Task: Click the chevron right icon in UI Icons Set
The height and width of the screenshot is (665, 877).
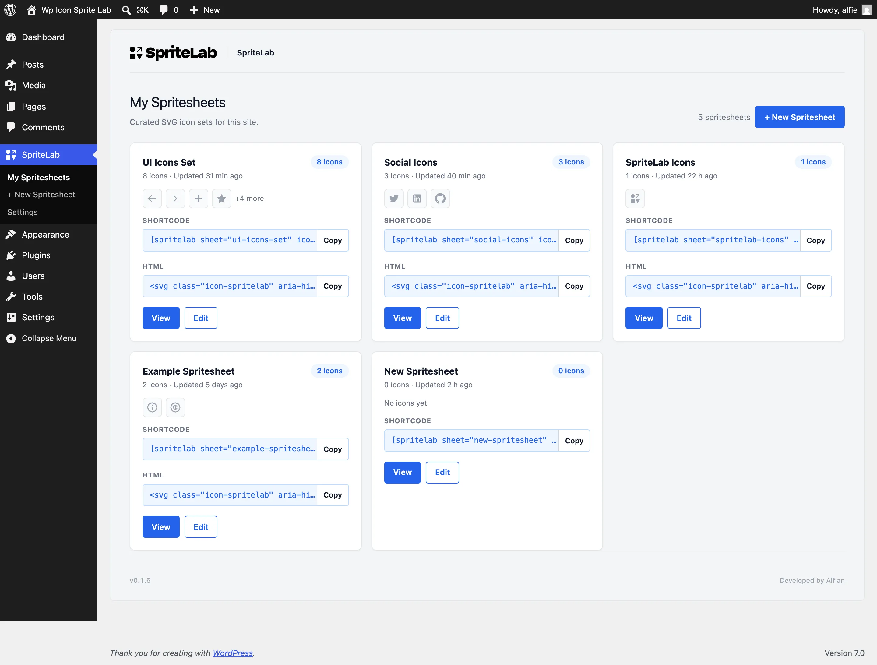Action: (175, 198)
